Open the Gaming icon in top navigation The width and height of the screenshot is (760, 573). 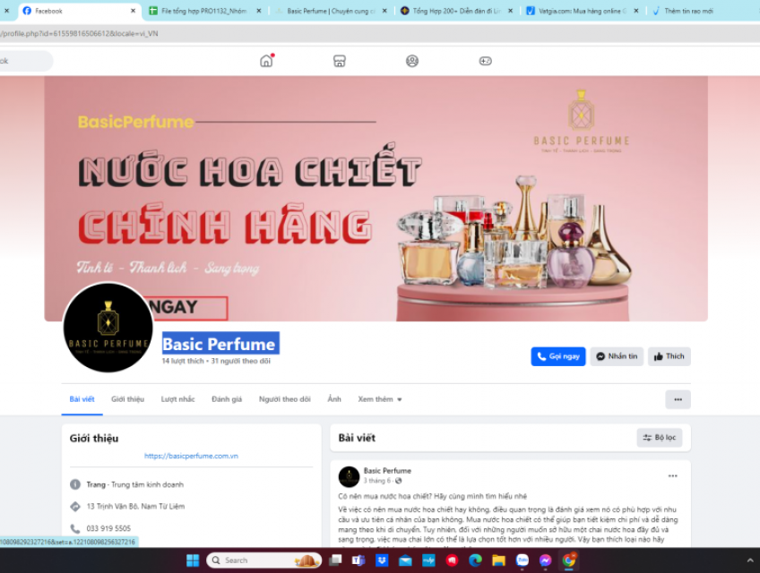[485, 61]
